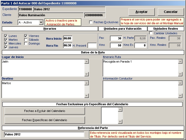The image size is (186, 140).
Task: Click the Aceptar button
Action: (142, 12)
